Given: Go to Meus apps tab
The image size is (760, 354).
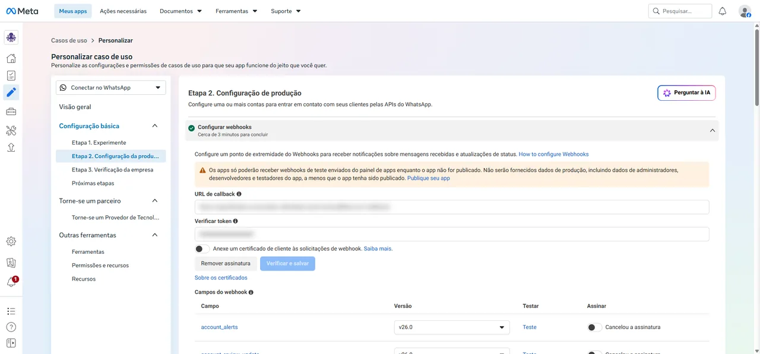Looking at the screenshot, I should point(73,11).
